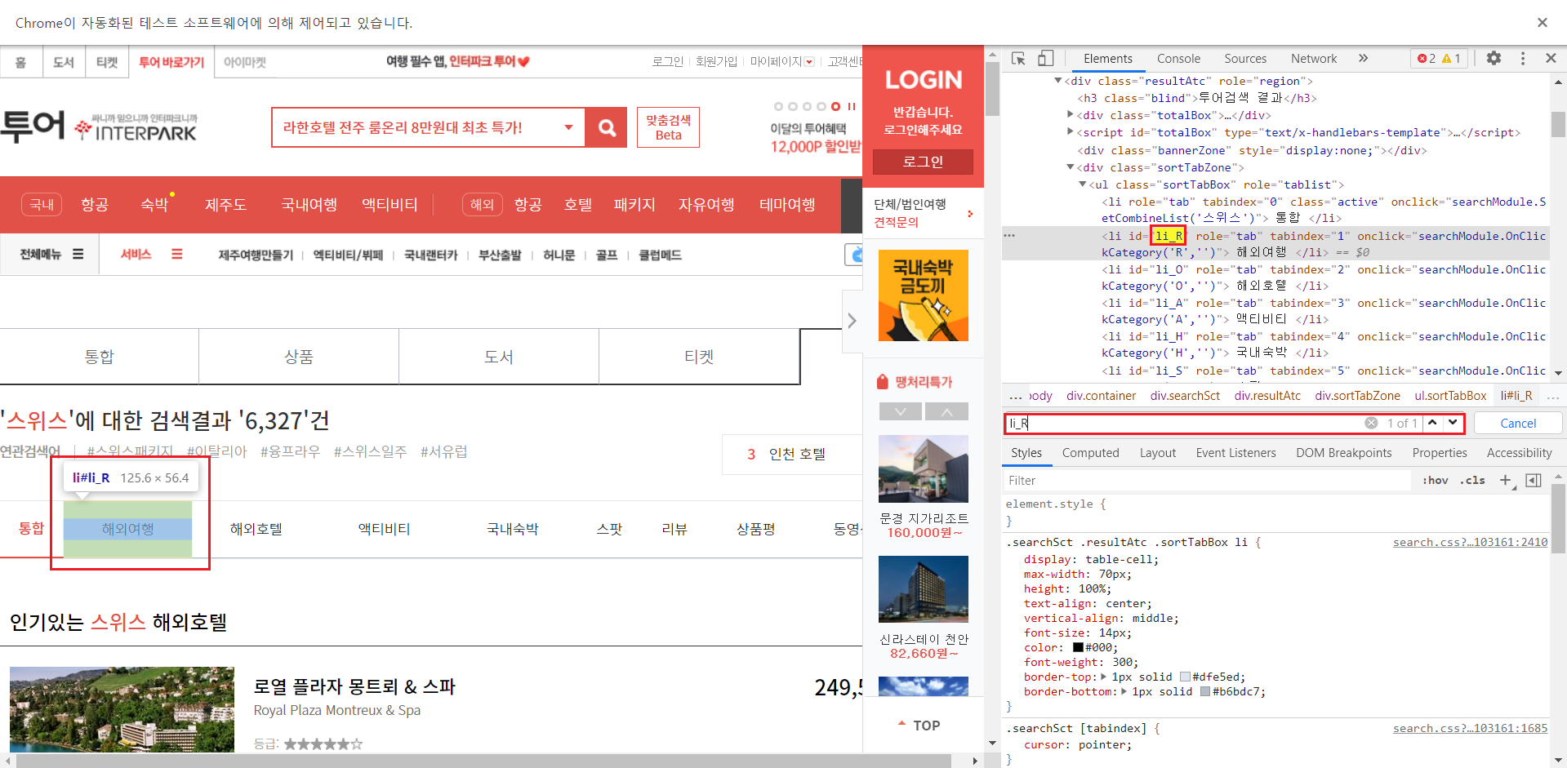Collapse the div.sortTabZone node
This screenshot has height=768, width=1567.
pyautogui.click(x=1071, y=167)
